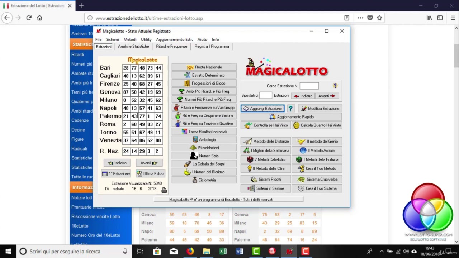Bookmark page with Firefox star icon

379,18
